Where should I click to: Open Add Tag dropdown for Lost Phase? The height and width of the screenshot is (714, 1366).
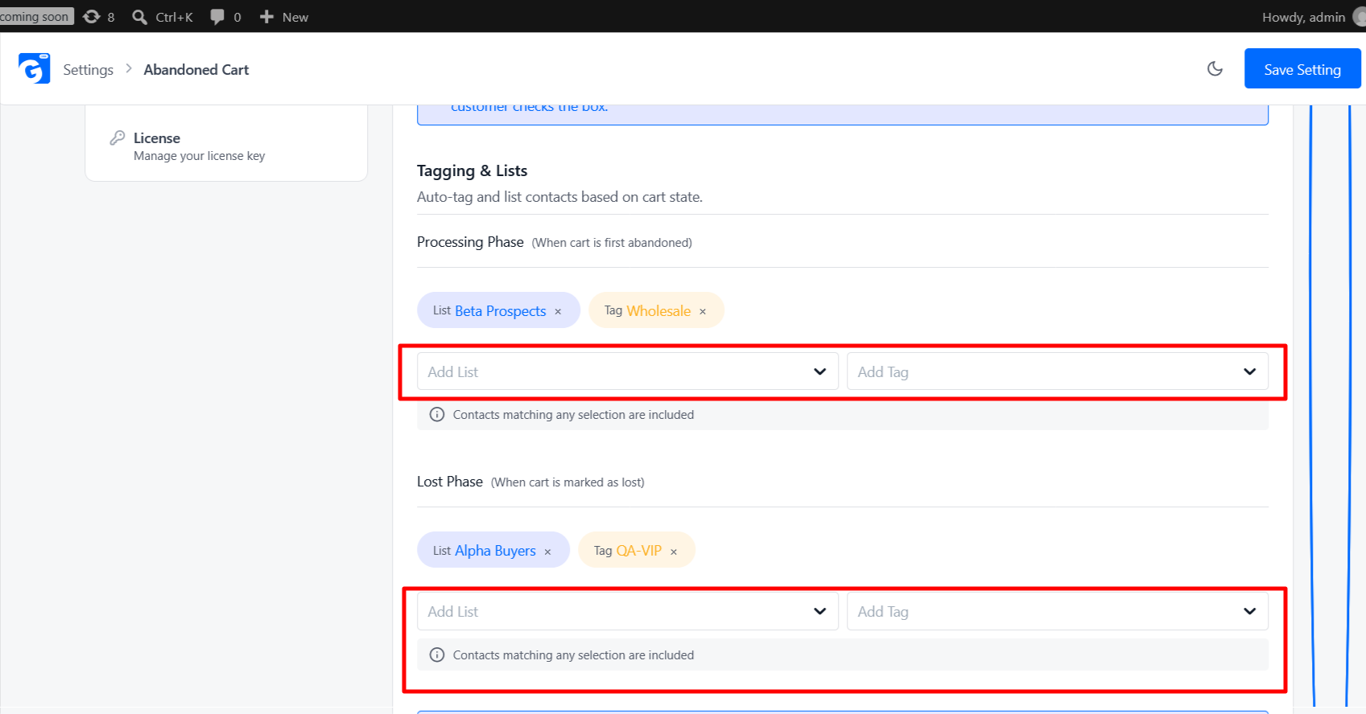point(1058,611)
